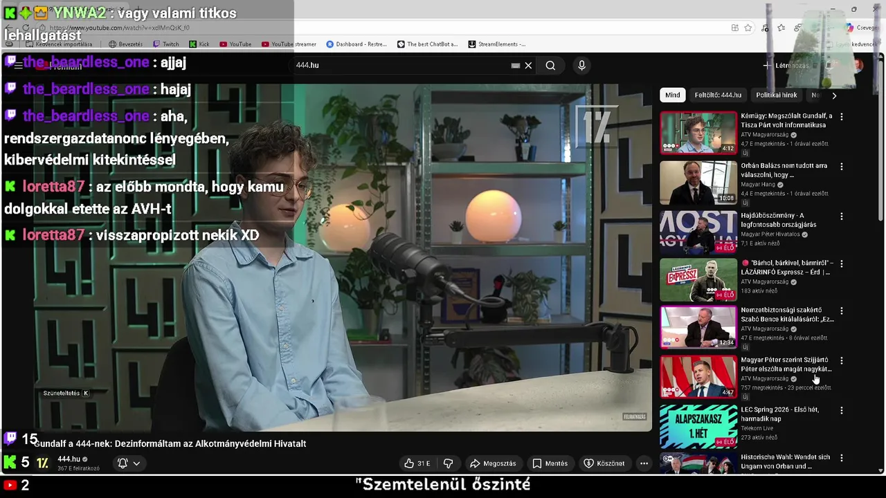This screenshot has width=886, height=498.
Task: Open LEC Spring 2026 live thumbnail
Action: point(698,427)
